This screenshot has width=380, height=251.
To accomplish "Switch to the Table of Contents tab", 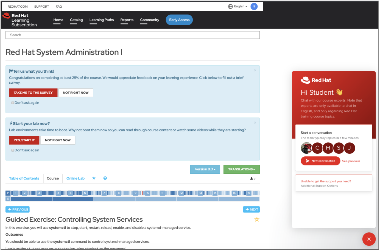I will (24, 178).
